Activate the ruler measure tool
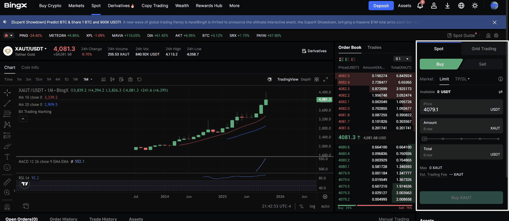 [x=7, y=182]
